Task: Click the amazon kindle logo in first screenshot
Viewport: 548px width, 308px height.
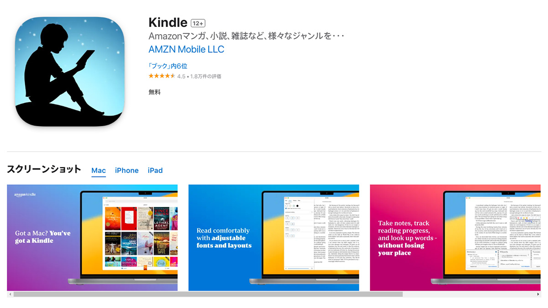Action: [25, 195]
